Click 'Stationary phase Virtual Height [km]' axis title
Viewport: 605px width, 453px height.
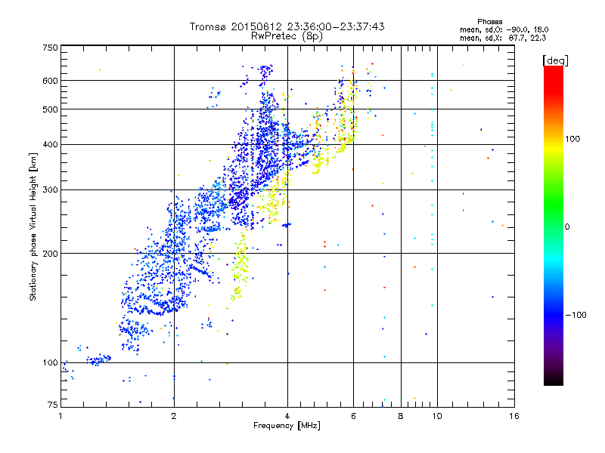point(33,226)
